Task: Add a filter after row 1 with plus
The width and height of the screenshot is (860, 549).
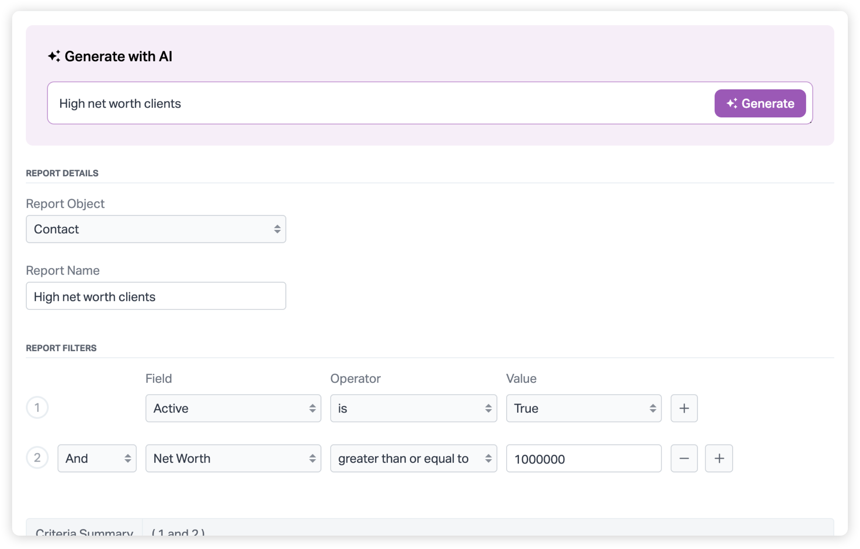Action: (x=684, y=408)
